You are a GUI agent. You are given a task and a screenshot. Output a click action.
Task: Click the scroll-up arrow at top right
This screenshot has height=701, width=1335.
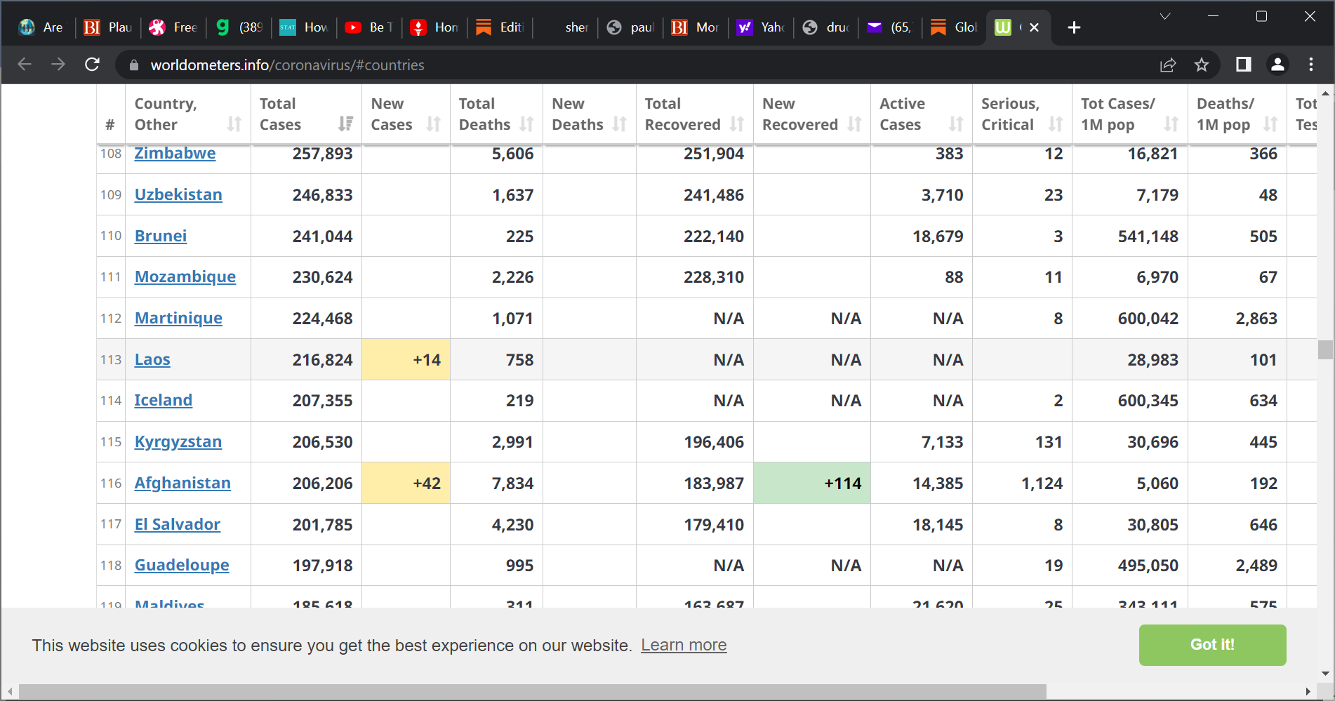click(1325, 93)
